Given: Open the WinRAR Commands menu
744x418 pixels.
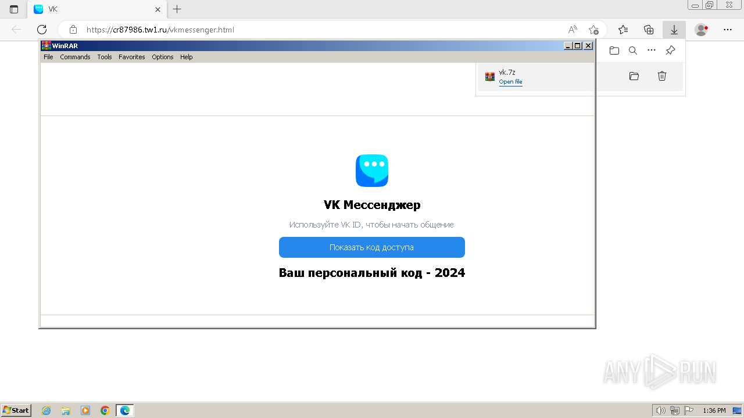Looking at the screenshot, I should point(75,57).
